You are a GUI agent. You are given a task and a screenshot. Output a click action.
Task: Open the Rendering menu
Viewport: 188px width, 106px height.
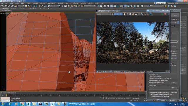(60, 3)
